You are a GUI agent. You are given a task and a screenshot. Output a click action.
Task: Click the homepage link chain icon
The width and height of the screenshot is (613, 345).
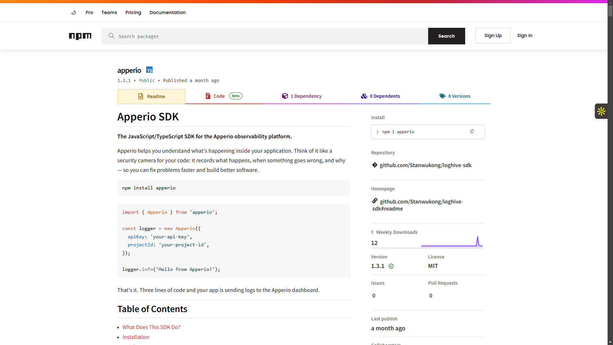point(375,201)
